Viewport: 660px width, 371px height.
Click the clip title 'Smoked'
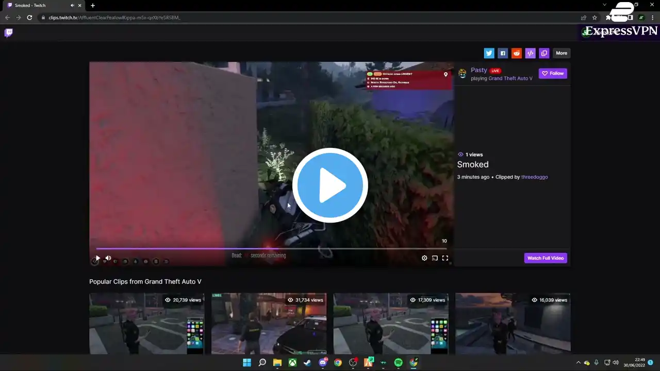pyautogui.click(x=473, y=164)
